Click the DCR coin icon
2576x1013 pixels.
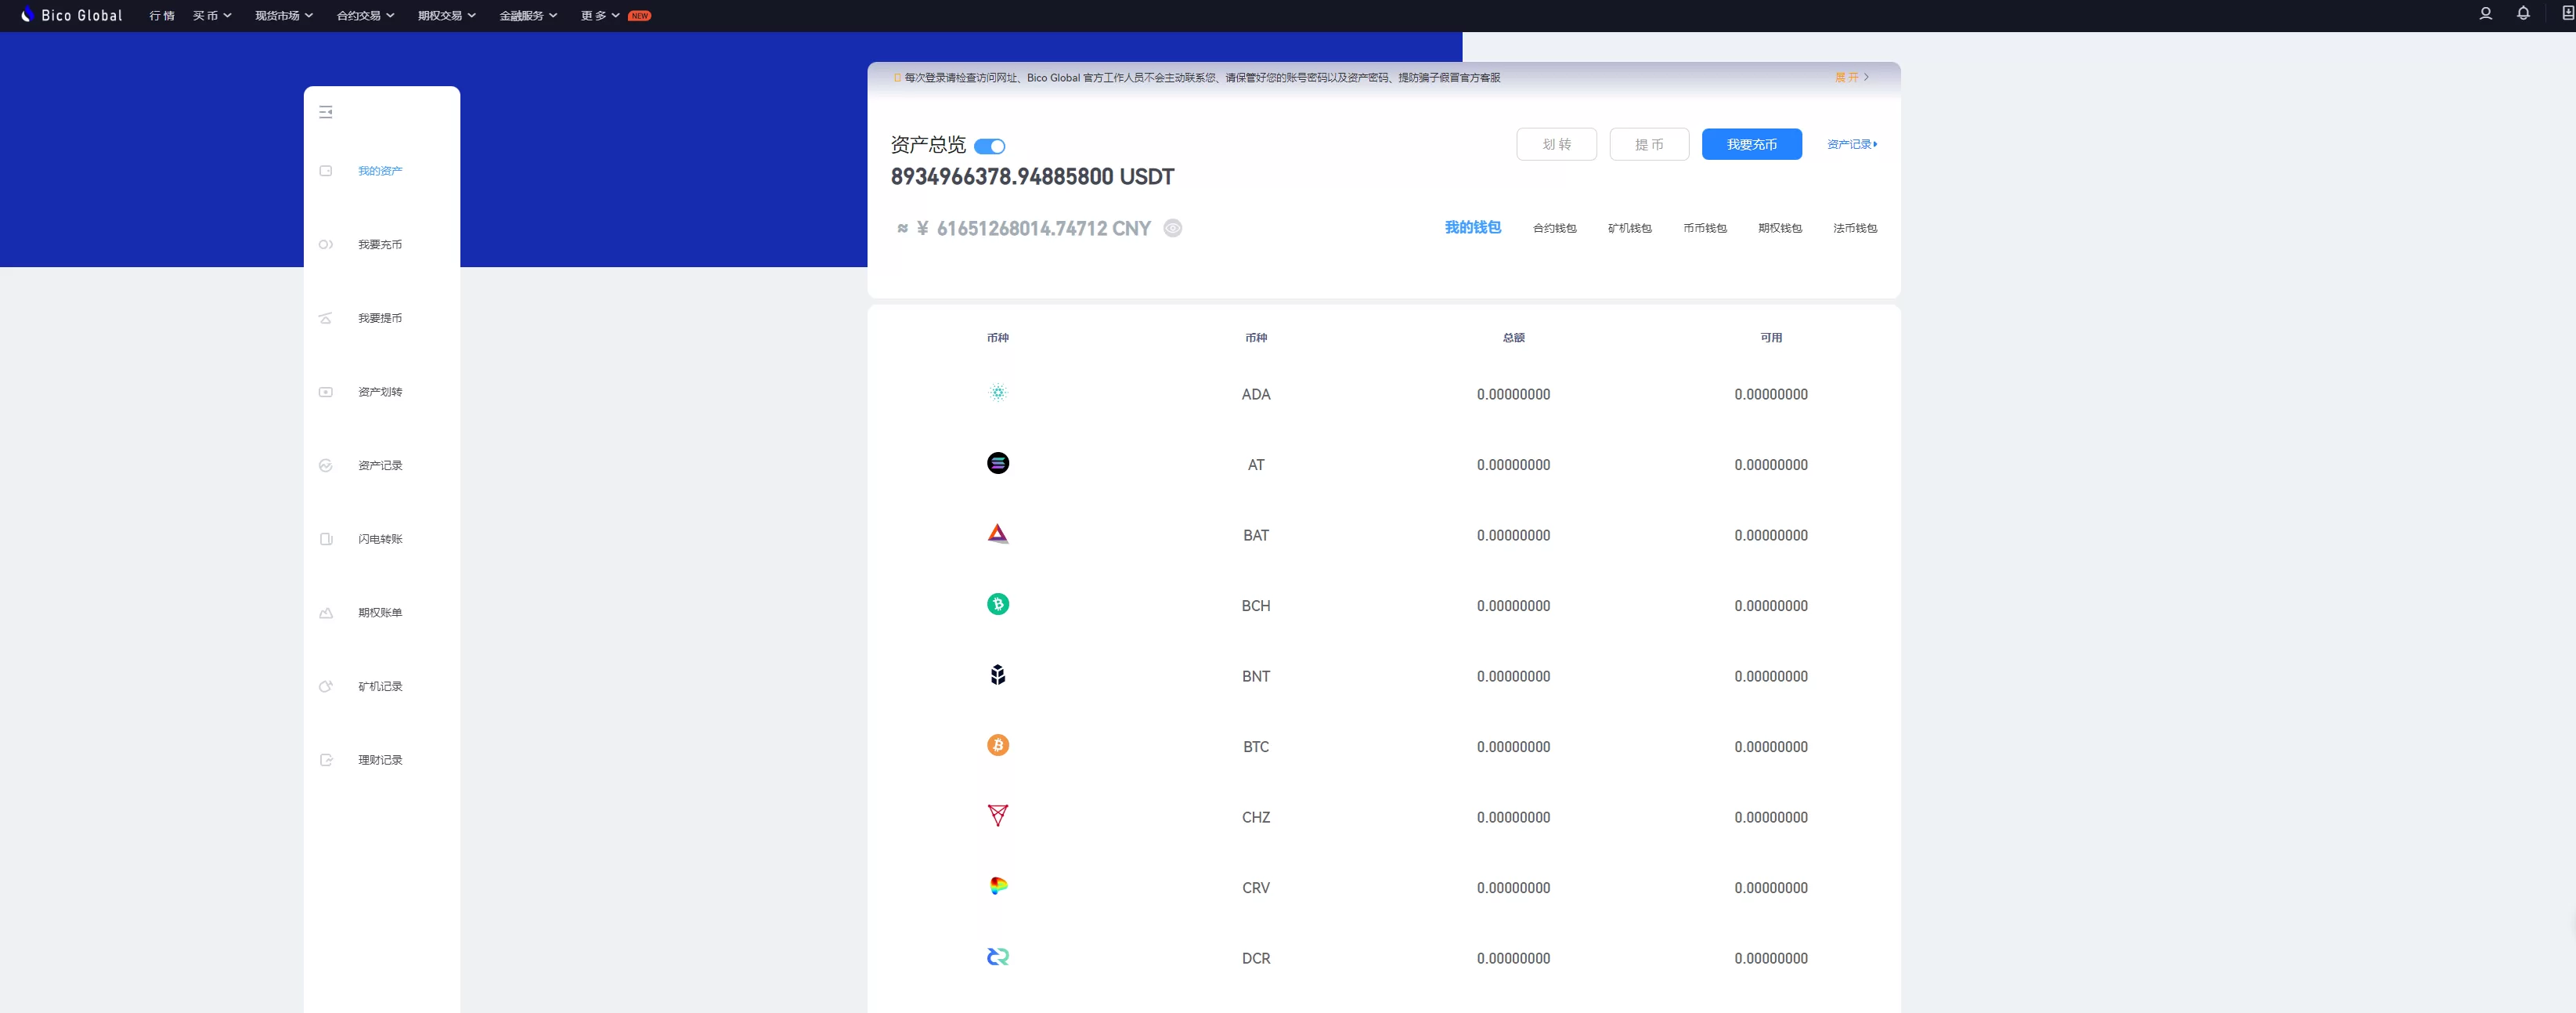[997, 957]
